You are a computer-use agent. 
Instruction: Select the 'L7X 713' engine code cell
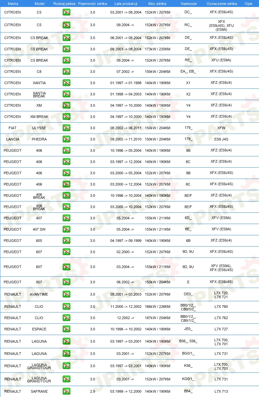[221, 391]
